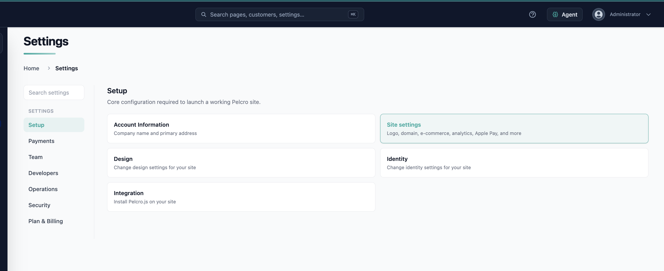This screenshot has width=664, height=271.
Task: Go to Security settings
Action: coord(54,205)
